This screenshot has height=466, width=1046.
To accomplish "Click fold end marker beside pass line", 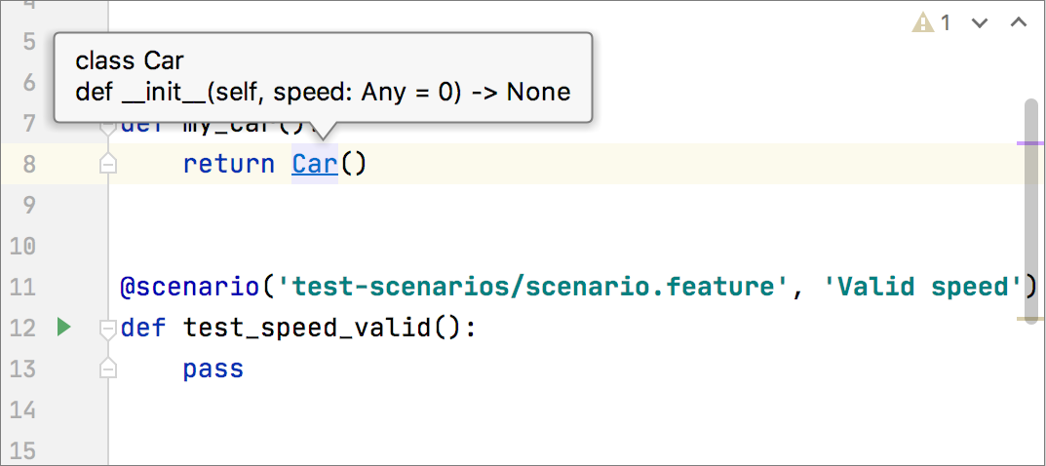I will tap(108, 369).
